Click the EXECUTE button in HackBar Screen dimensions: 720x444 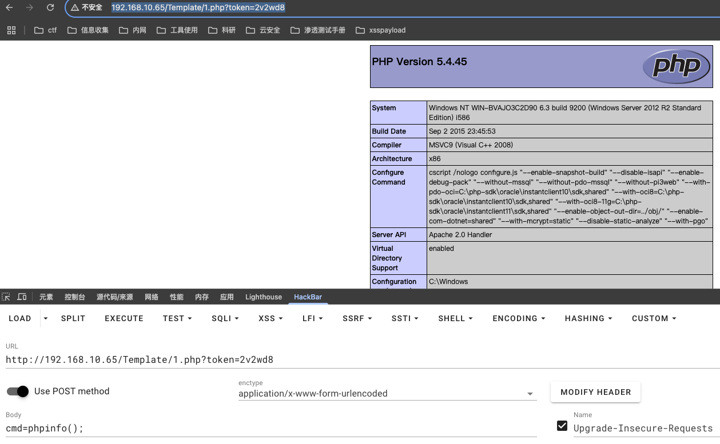[x=124, y=318]
